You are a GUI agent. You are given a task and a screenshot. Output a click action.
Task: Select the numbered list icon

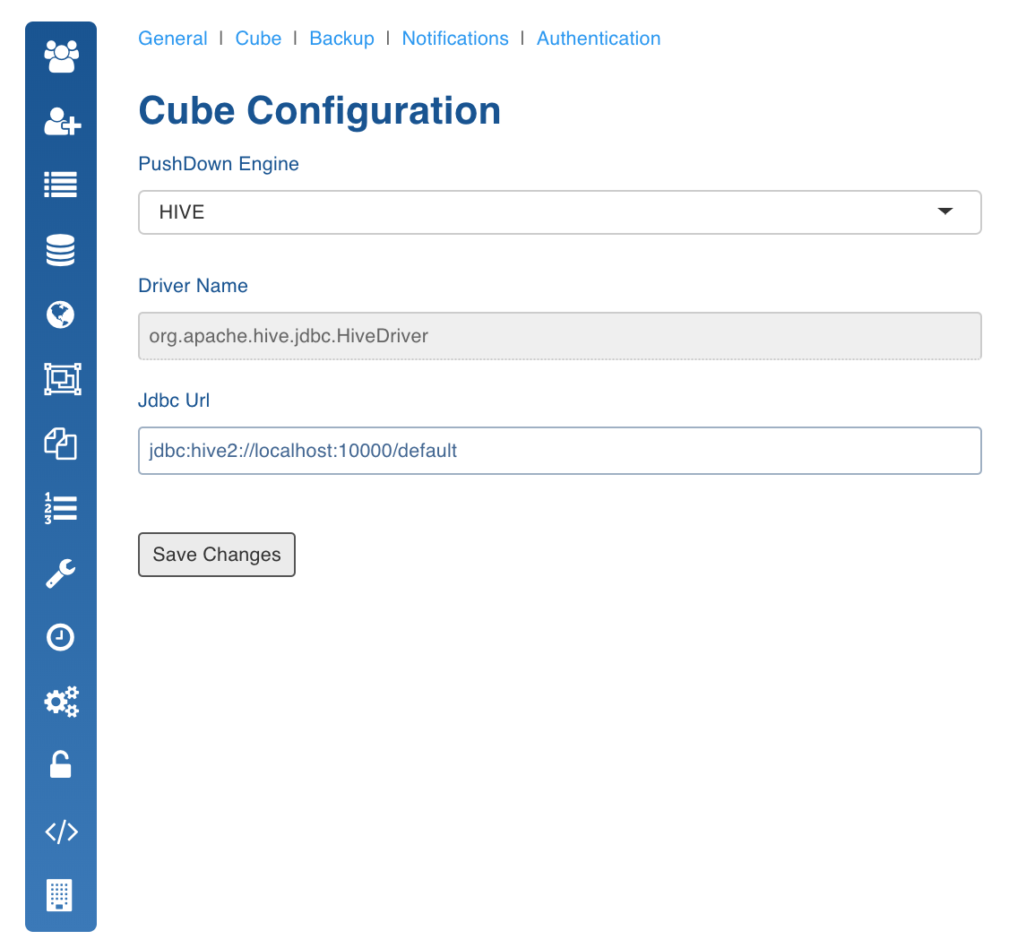[x=61, y=508]
